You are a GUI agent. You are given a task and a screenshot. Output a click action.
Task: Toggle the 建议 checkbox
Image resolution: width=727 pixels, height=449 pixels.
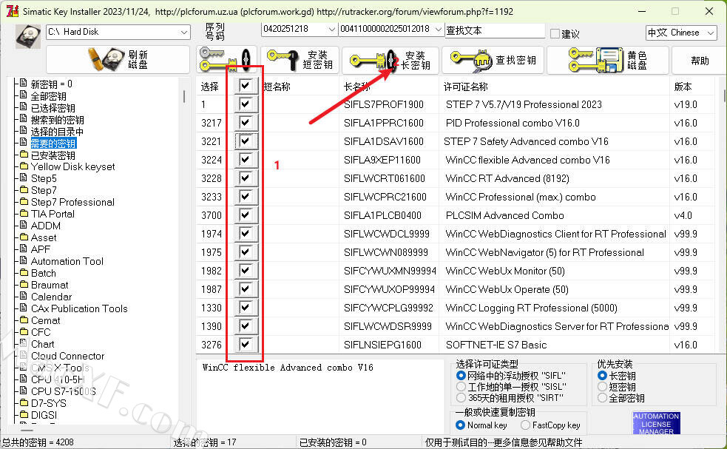(555, 33)
